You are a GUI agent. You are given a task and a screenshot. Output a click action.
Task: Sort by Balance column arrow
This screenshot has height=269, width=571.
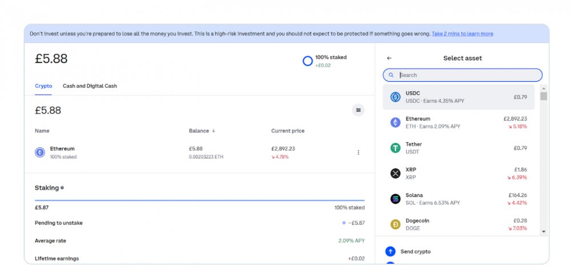click(214, 131)
